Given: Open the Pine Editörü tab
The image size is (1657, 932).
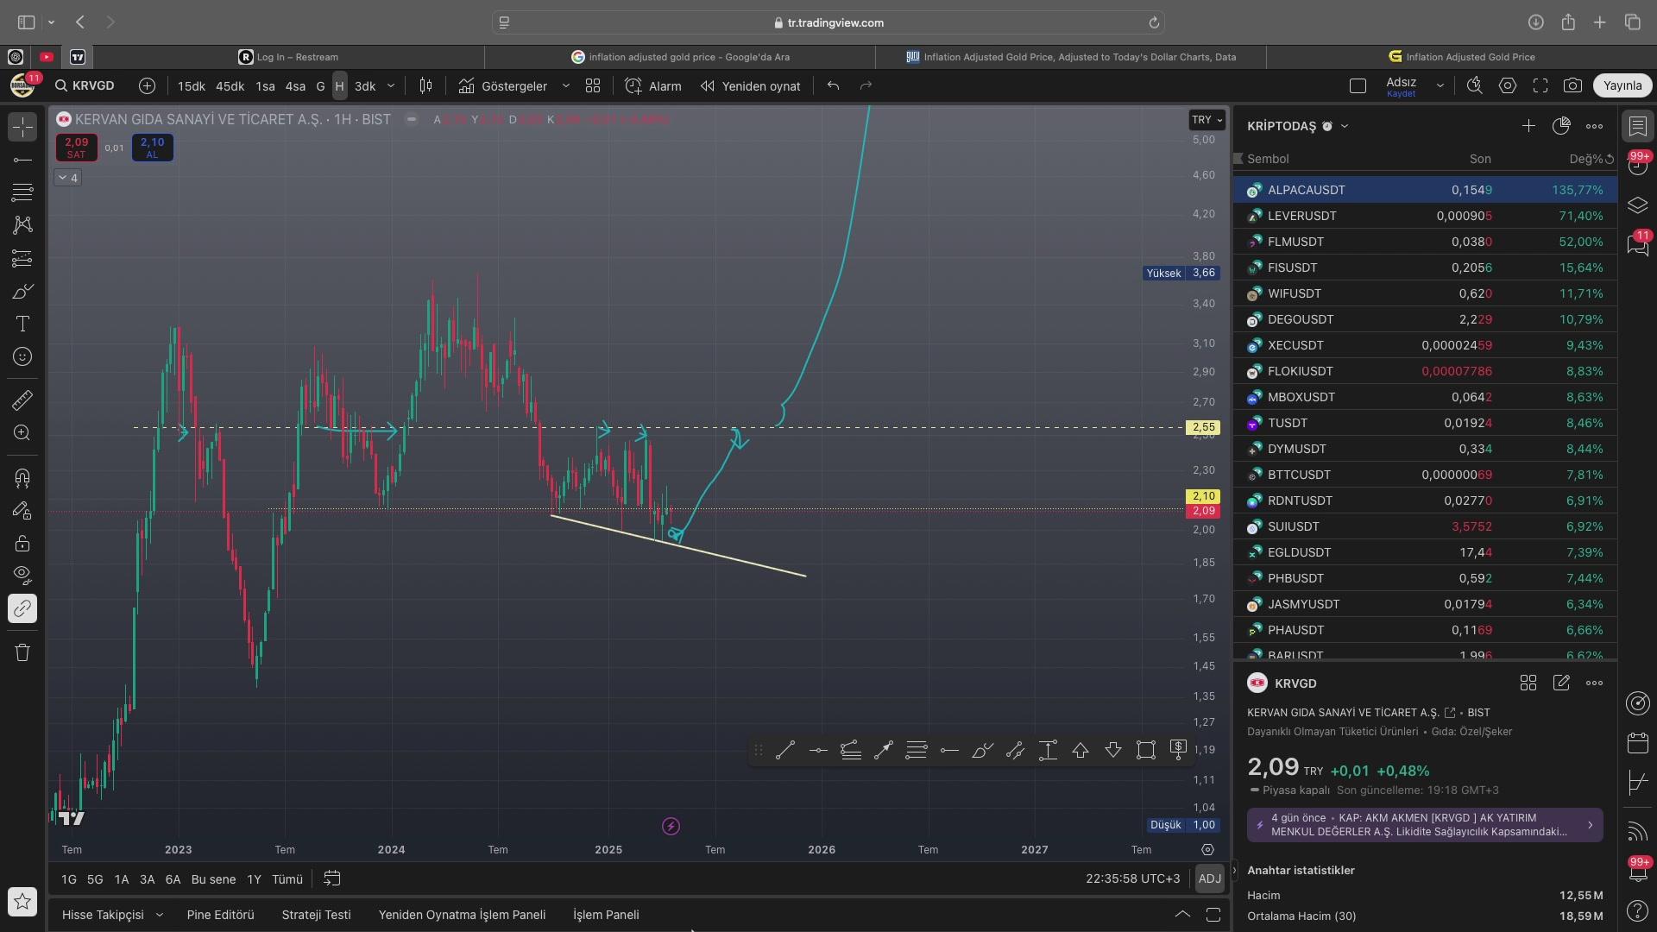Looking at the screenshot, I should tap(220, 915).
